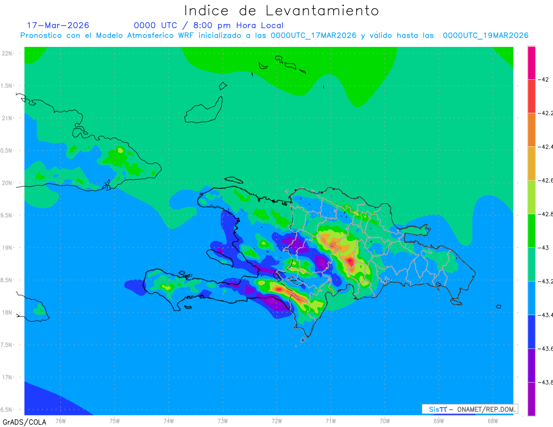This screenshot has height=427, width=553.
Task: Click the '-43.4' color scale value
Action: coord(546,315)
